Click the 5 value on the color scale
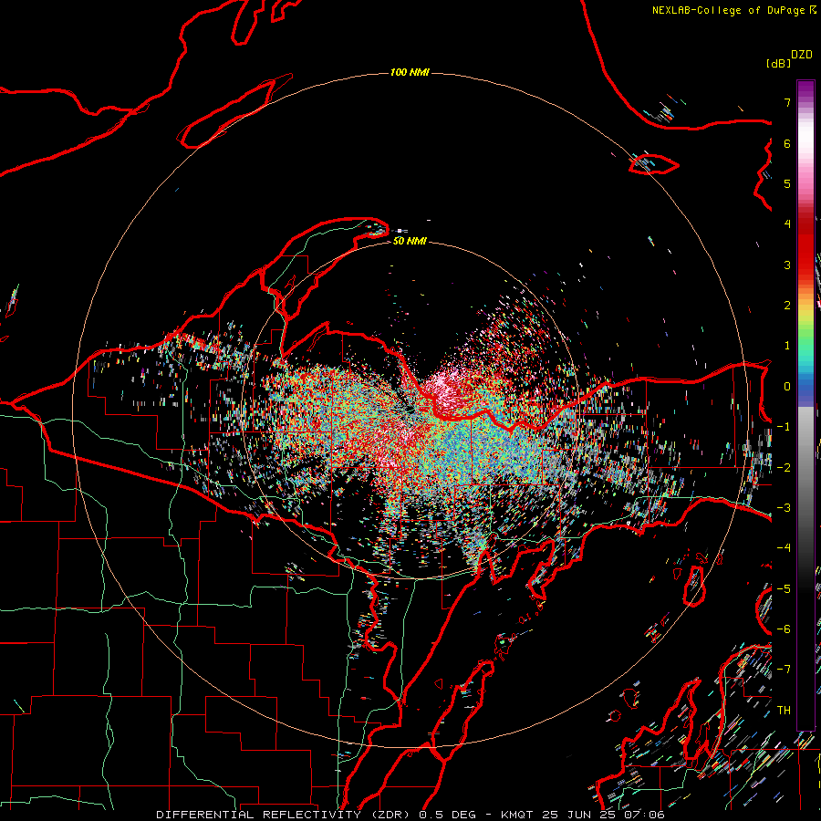The image size is (821, 821). (787, 183)
